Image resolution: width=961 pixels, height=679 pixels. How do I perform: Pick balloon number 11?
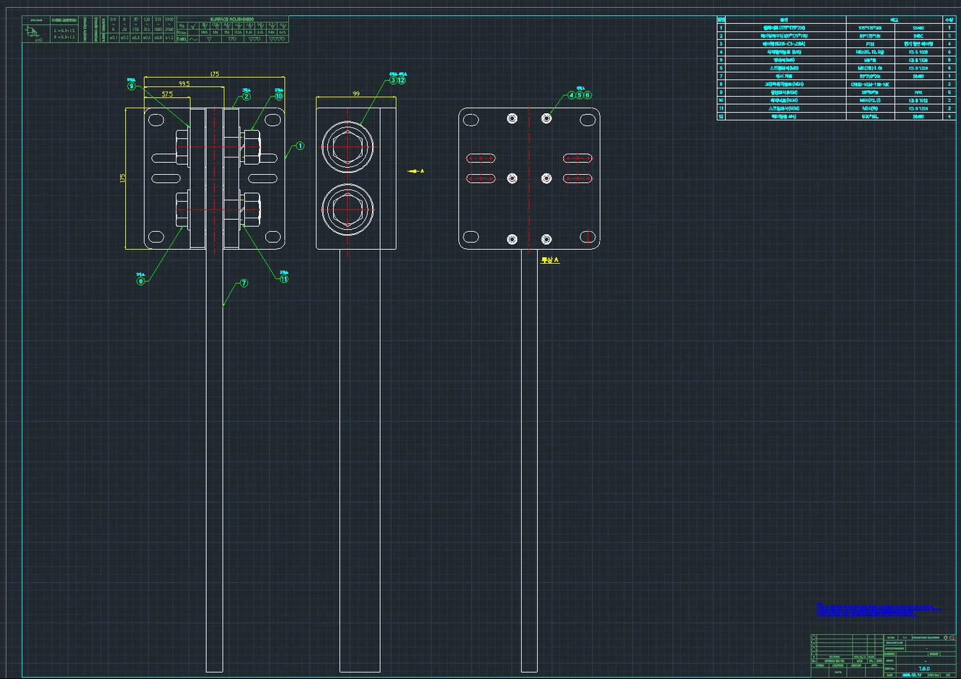click(284, 279)
